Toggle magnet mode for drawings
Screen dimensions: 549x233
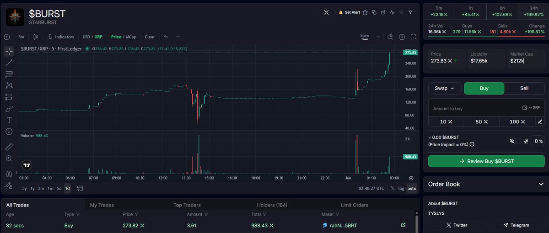9,174
